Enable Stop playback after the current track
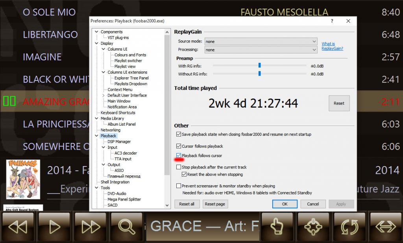 point(179,167)
